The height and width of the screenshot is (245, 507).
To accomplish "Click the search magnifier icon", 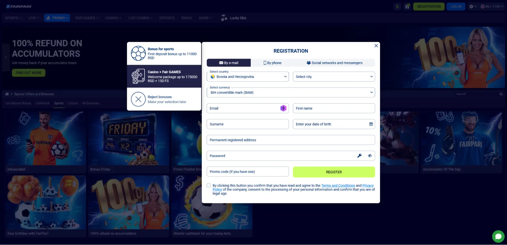I will (501, 94).
